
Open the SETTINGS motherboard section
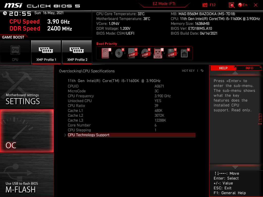point(27,87)
